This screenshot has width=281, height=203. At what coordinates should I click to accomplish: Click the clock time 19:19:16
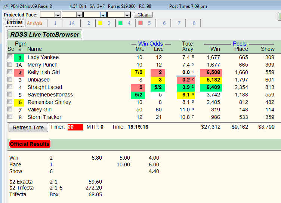point(138,127)
